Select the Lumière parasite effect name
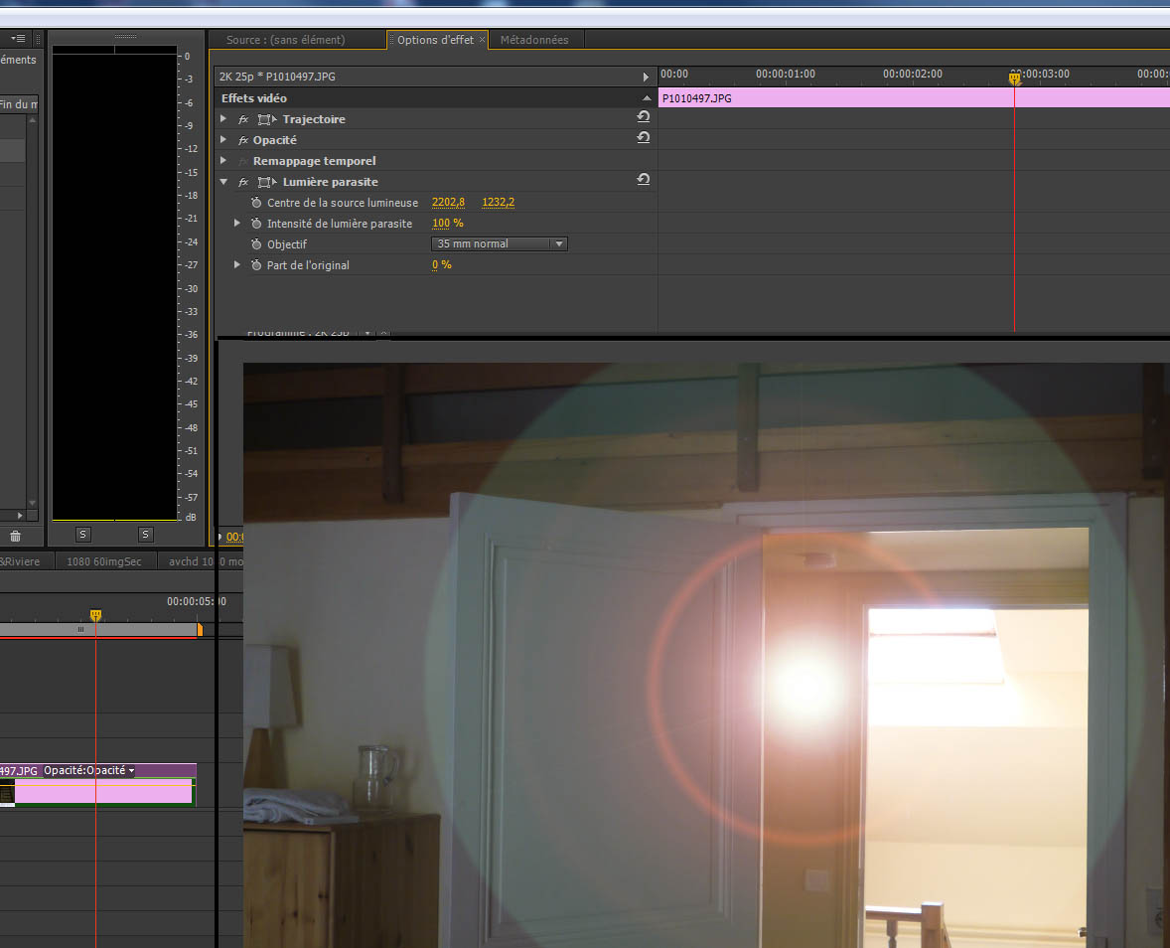The image size is (1170, 948). tap(330, 182)
